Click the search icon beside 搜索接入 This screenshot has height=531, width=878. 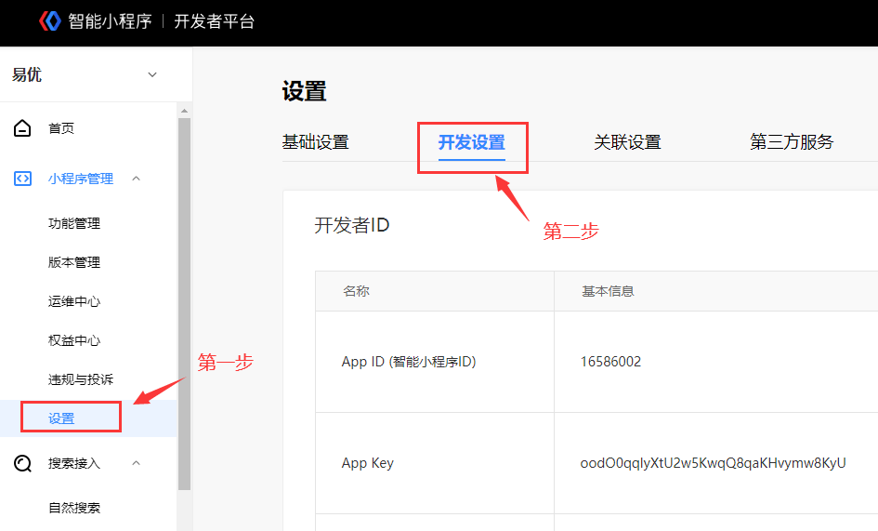[x=22, y=463]
